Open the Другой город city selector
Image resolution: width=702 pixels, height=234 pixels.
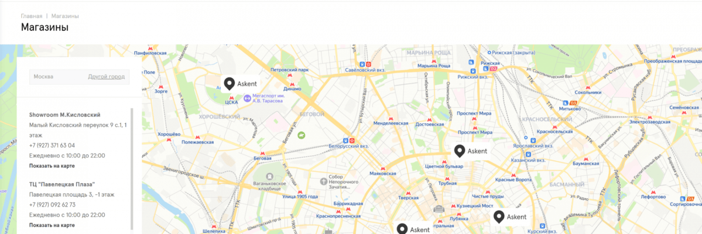(106, 77)
